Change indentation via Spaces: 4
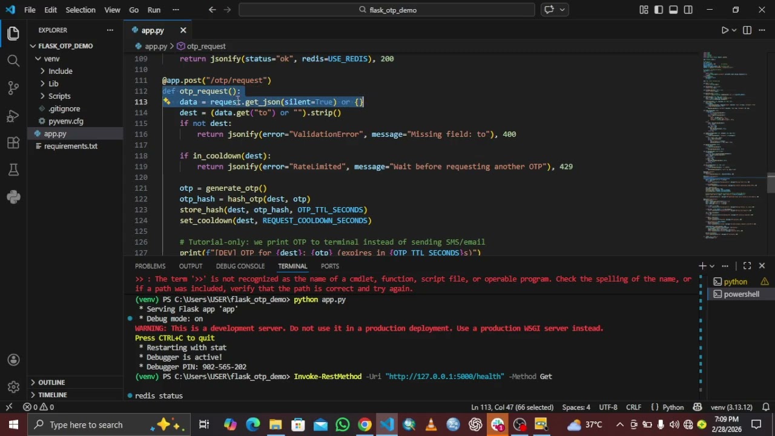 pyautogui.click(x=576, y=408)
